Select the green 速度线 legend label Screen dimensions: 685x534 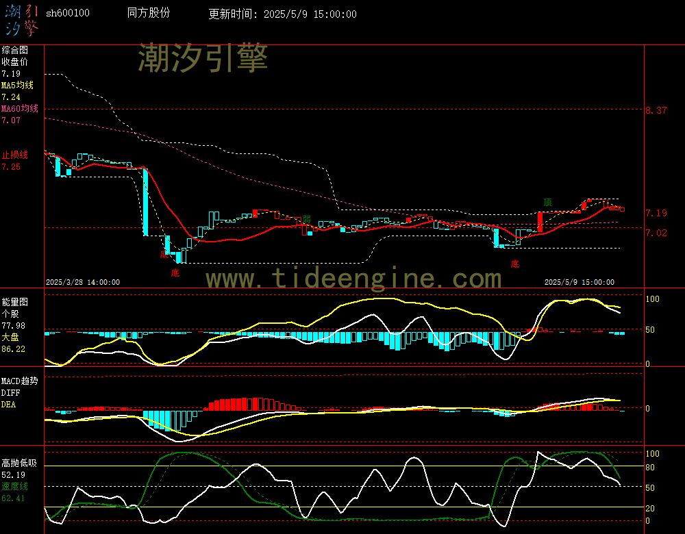(15, 486)
